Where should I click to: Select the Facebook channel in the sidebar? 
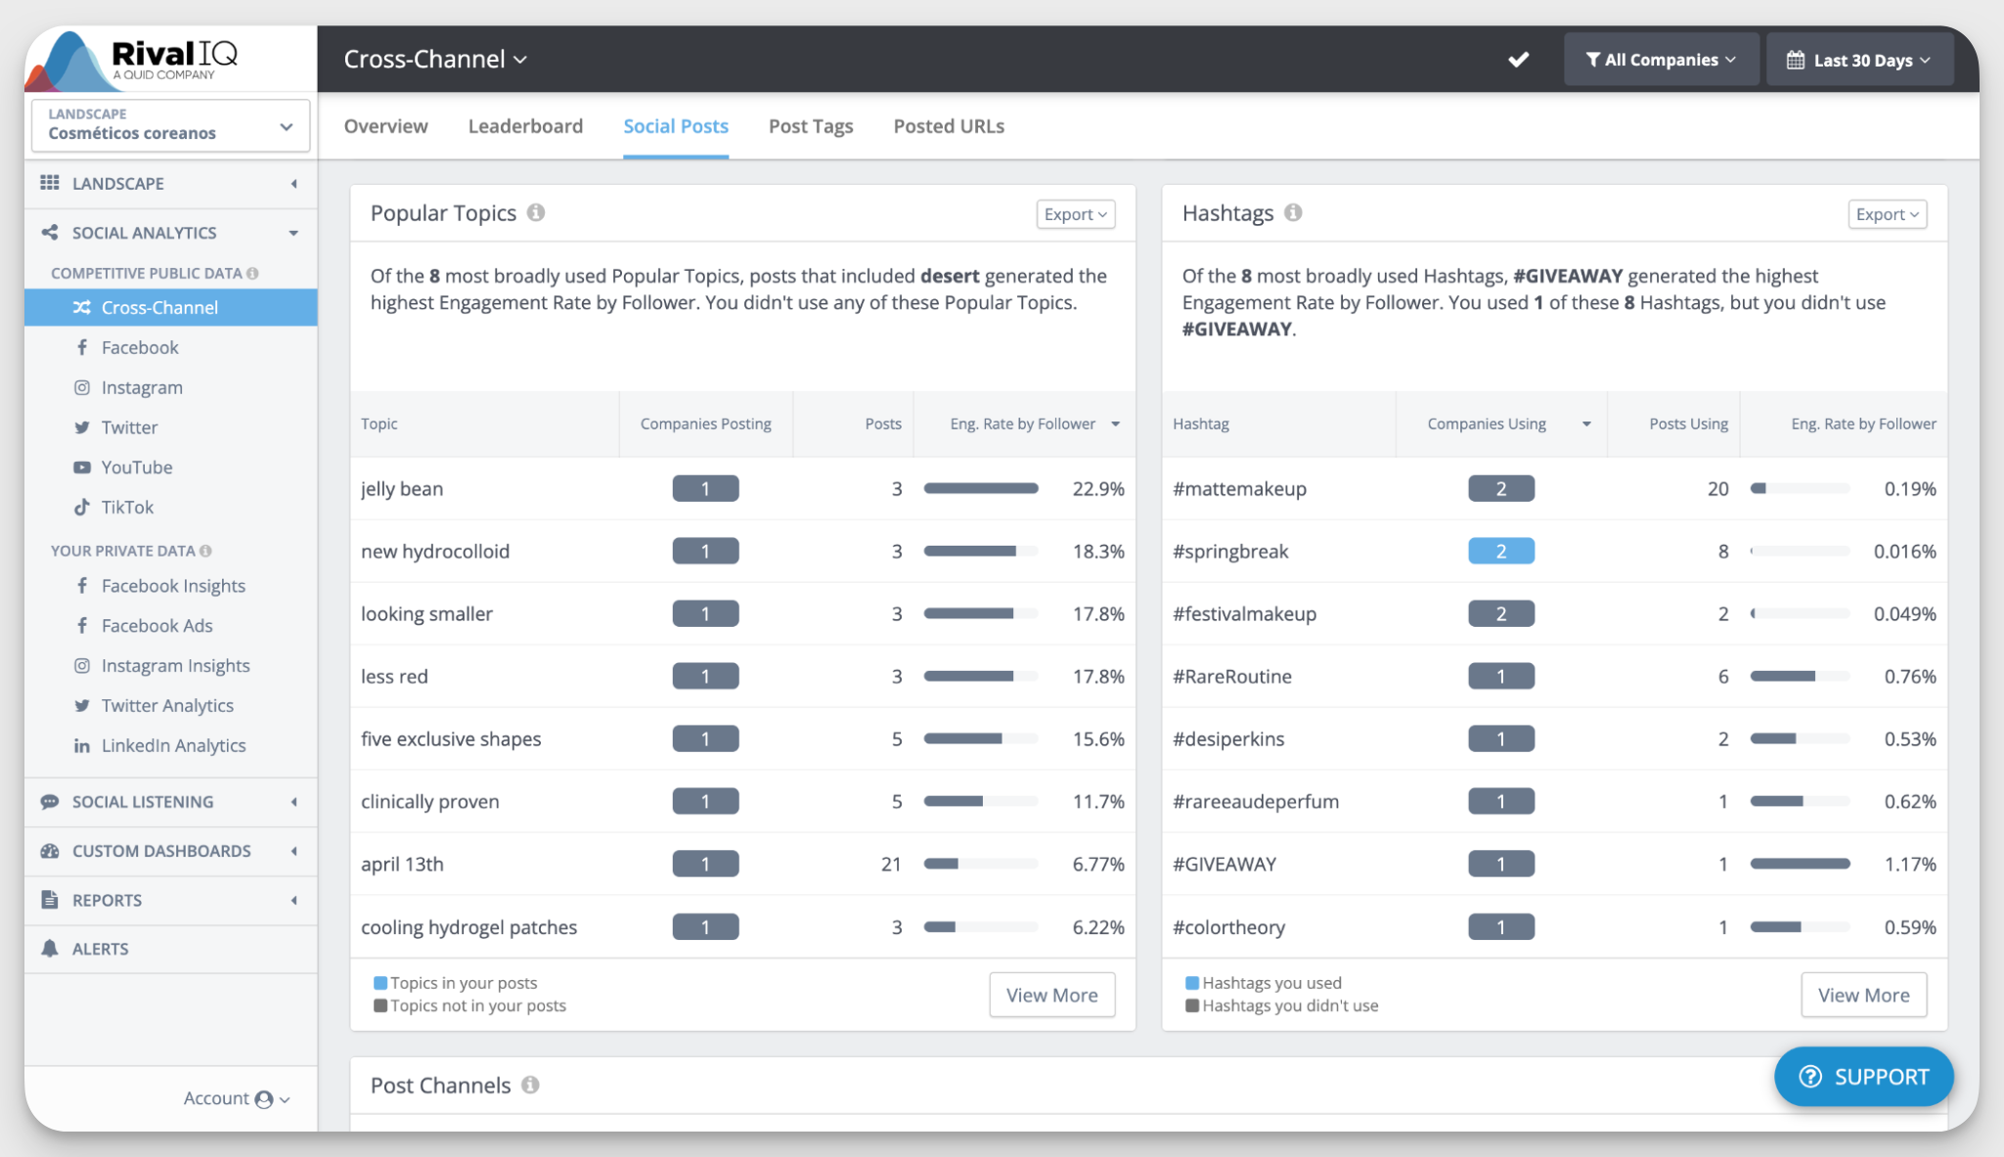pyautogui.click(x=139, y=347)
